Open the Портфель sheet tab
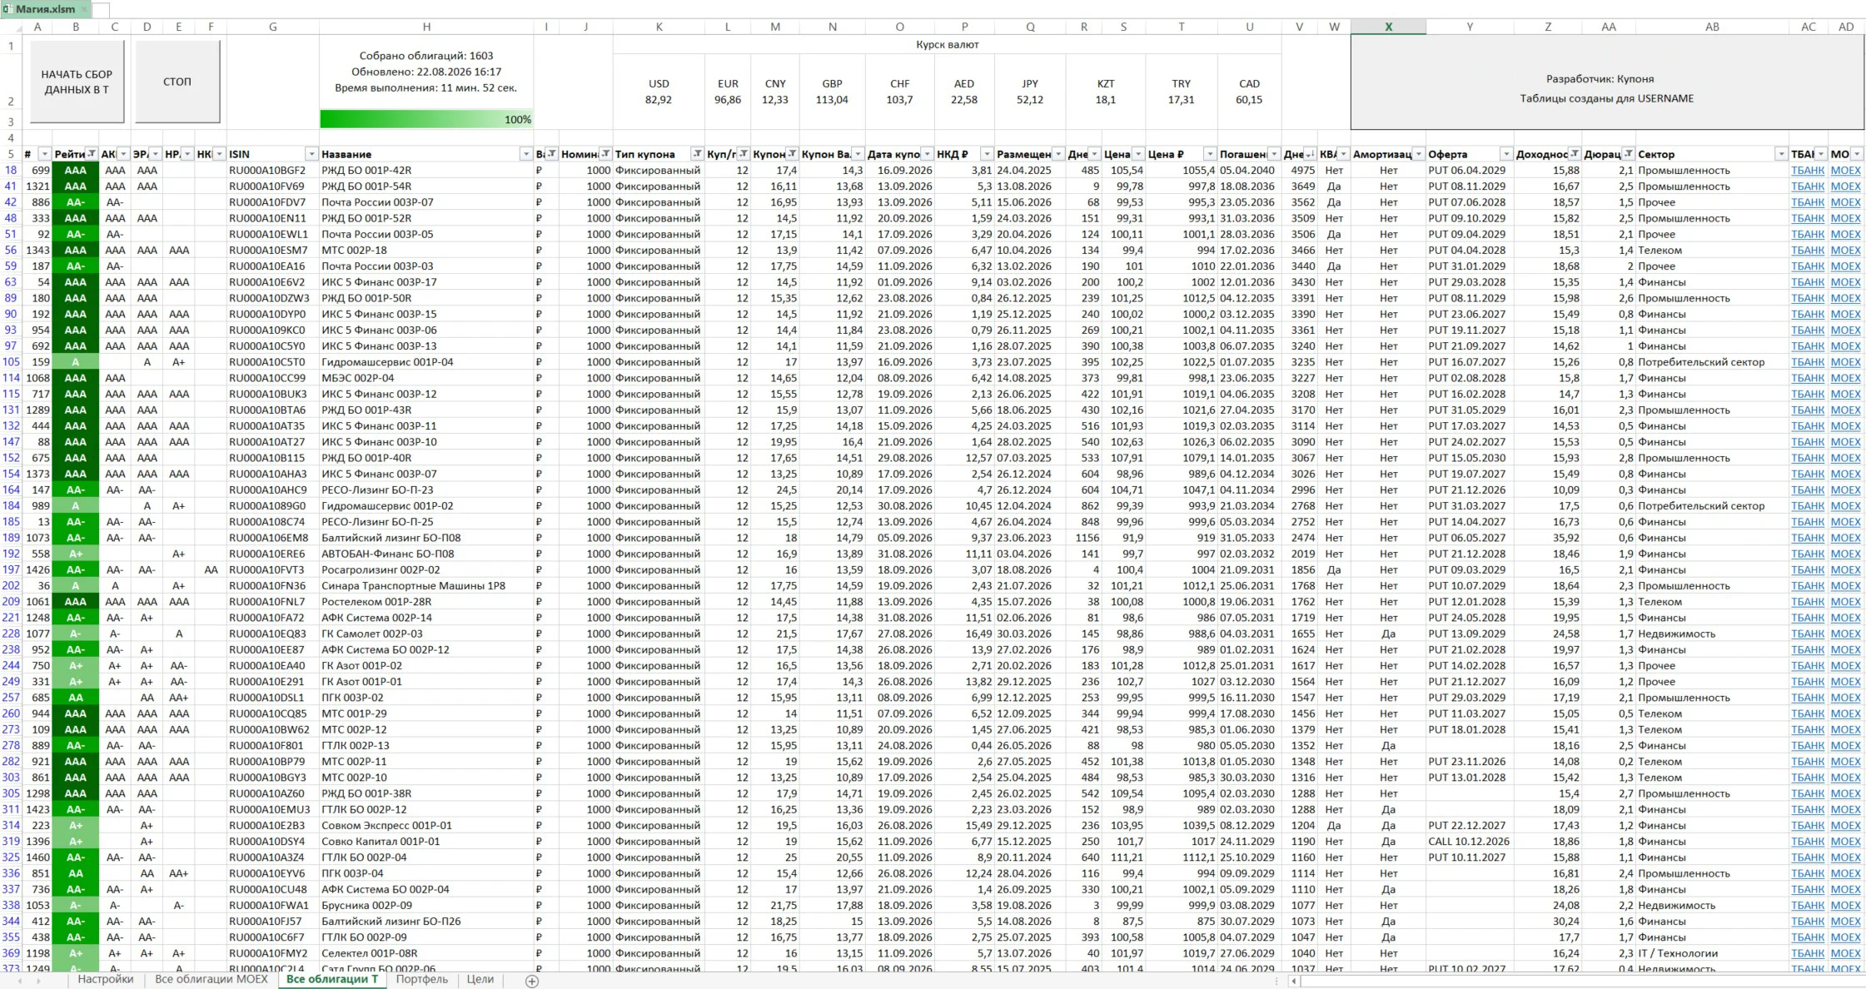This screenshot has width=1866, height=989. (x=422, y=980)
